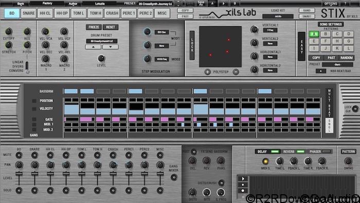Click the RAND button near Load Kit
360x203 pixels.
[x=307, y=10]
